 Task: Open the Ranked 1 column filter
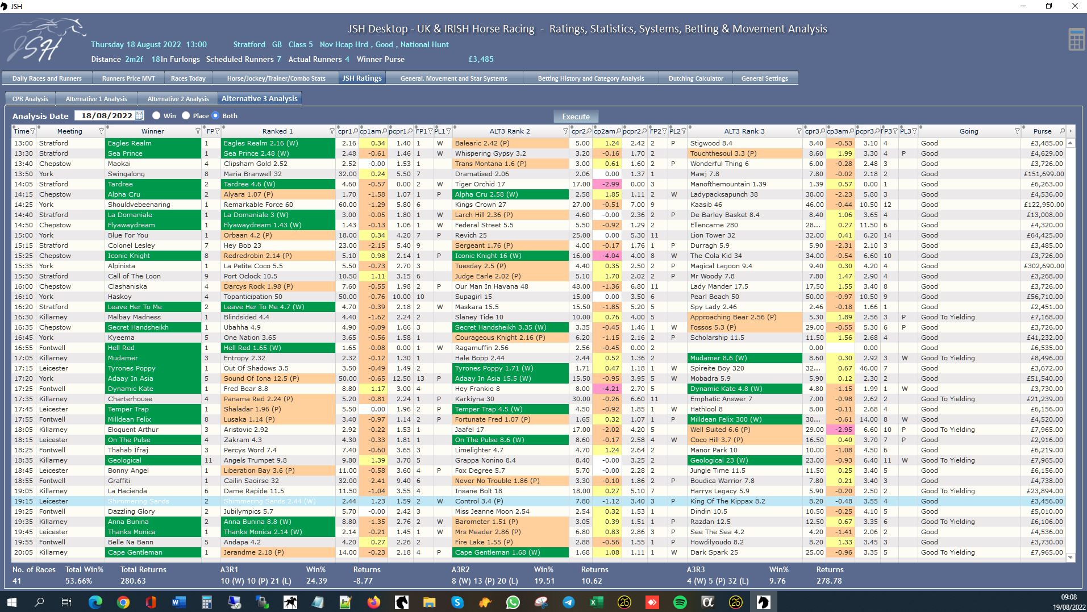coord(332,131)
